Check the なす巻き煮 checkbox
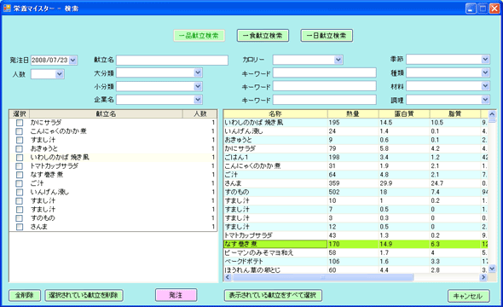 tap(20, 175)
